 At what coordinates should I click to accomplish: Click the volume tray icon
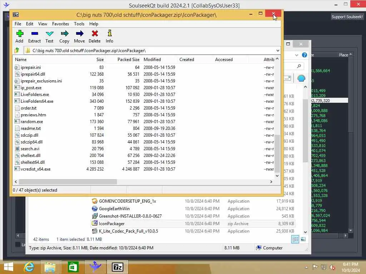click(333, 267)
